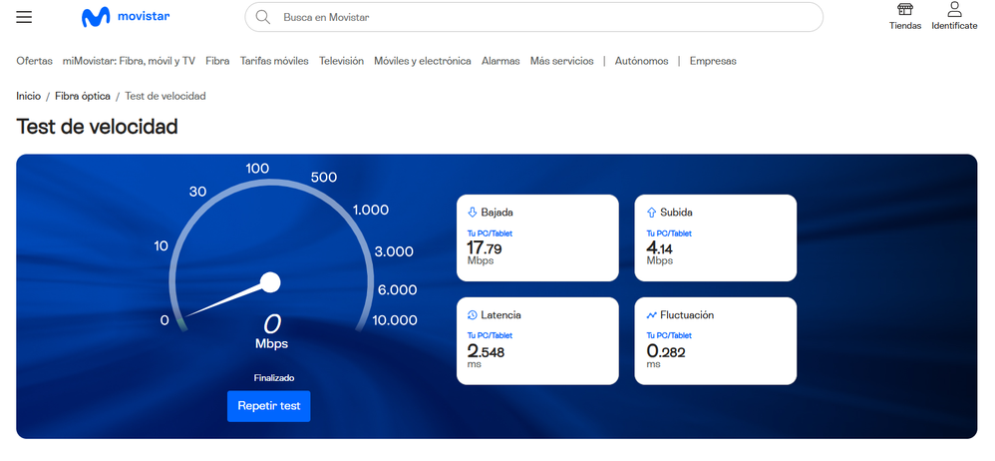Screen dimensions: 995x461
Task: Click the Identifícate user icon
Action: (x=954, y=10)
